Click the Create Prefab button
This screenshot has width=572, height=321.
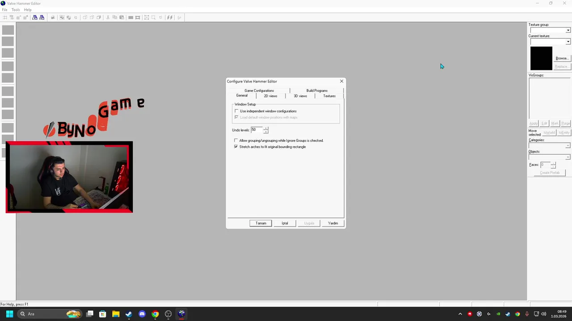[x=550, y=173]
